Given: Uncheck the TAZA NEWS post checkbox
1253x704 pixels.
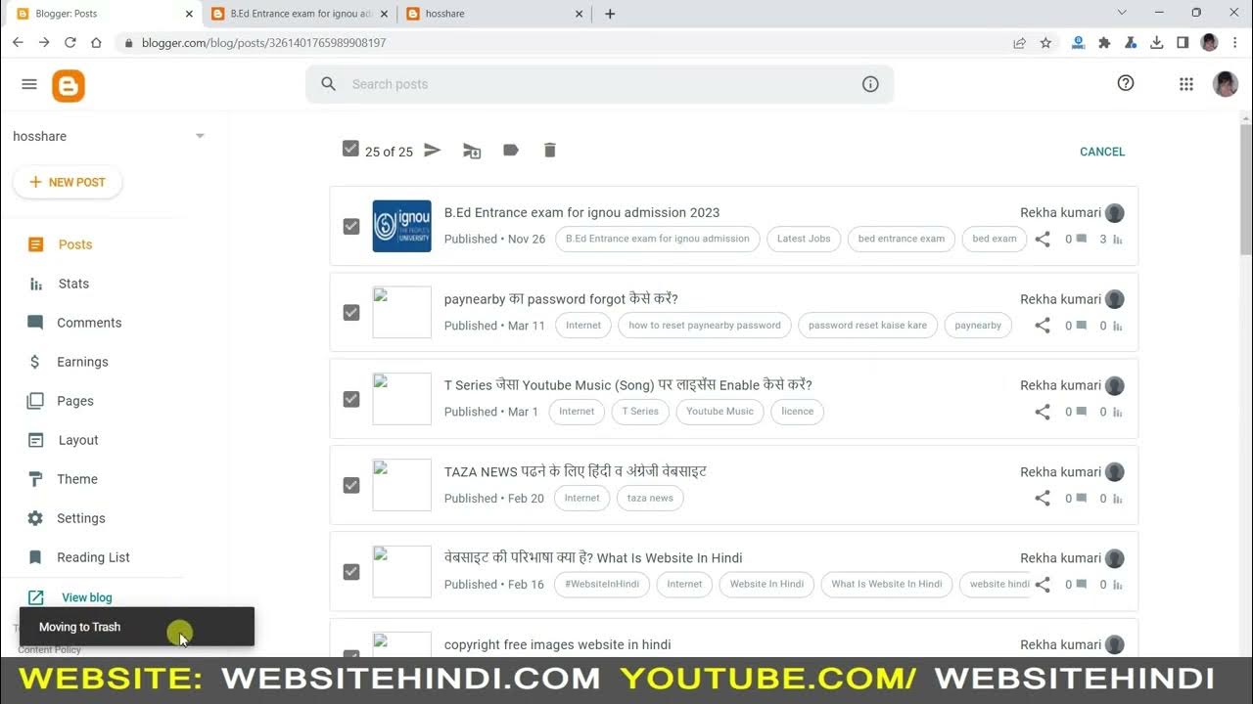Looking at the screenshot, I should pos(351,485).
